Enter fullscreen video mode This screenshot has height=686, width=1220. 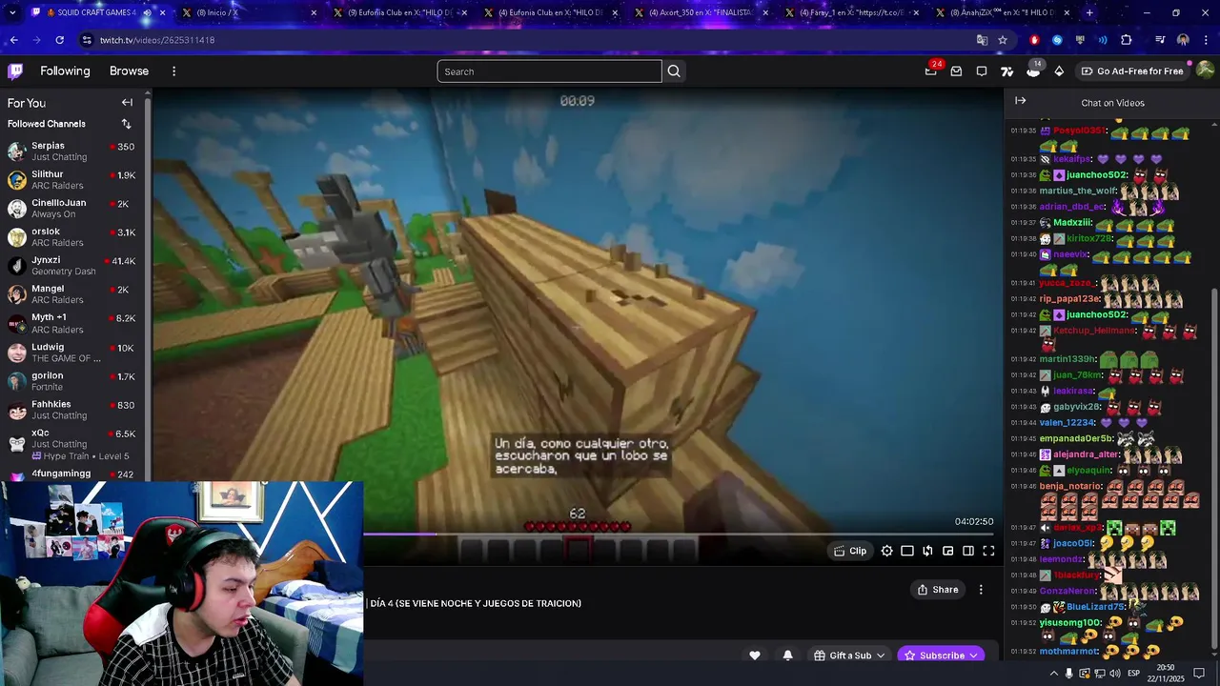(988, 551)
